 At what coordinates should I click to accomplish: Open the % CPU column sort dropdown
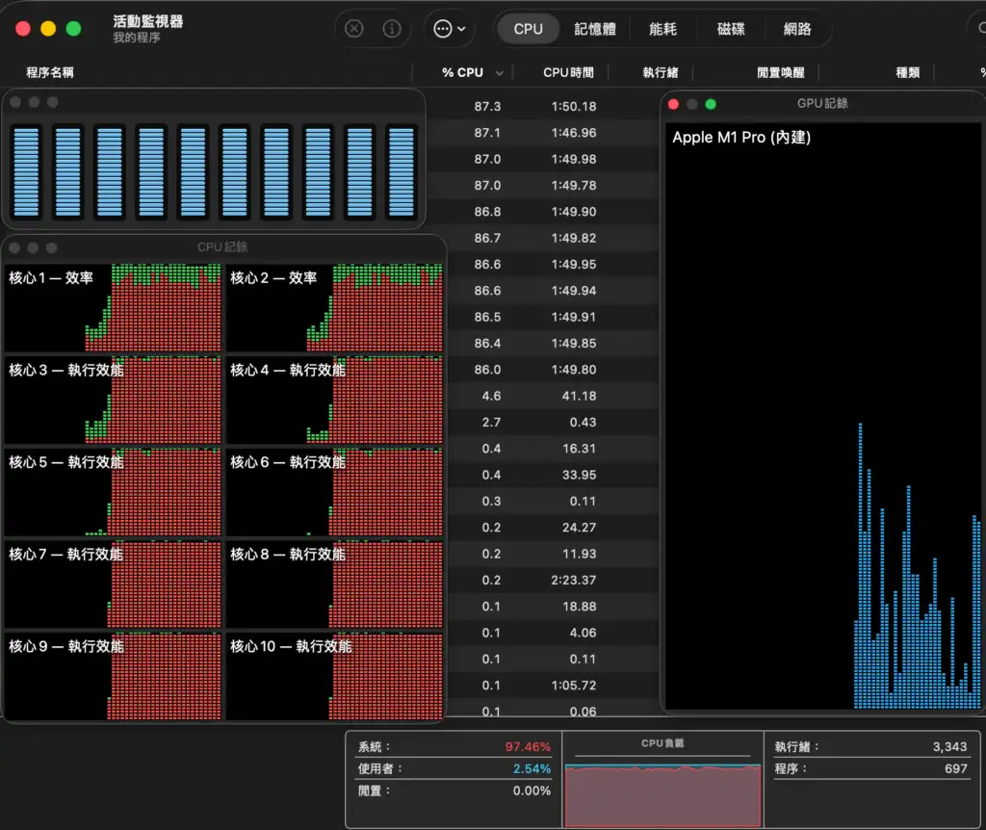[498, 72]
